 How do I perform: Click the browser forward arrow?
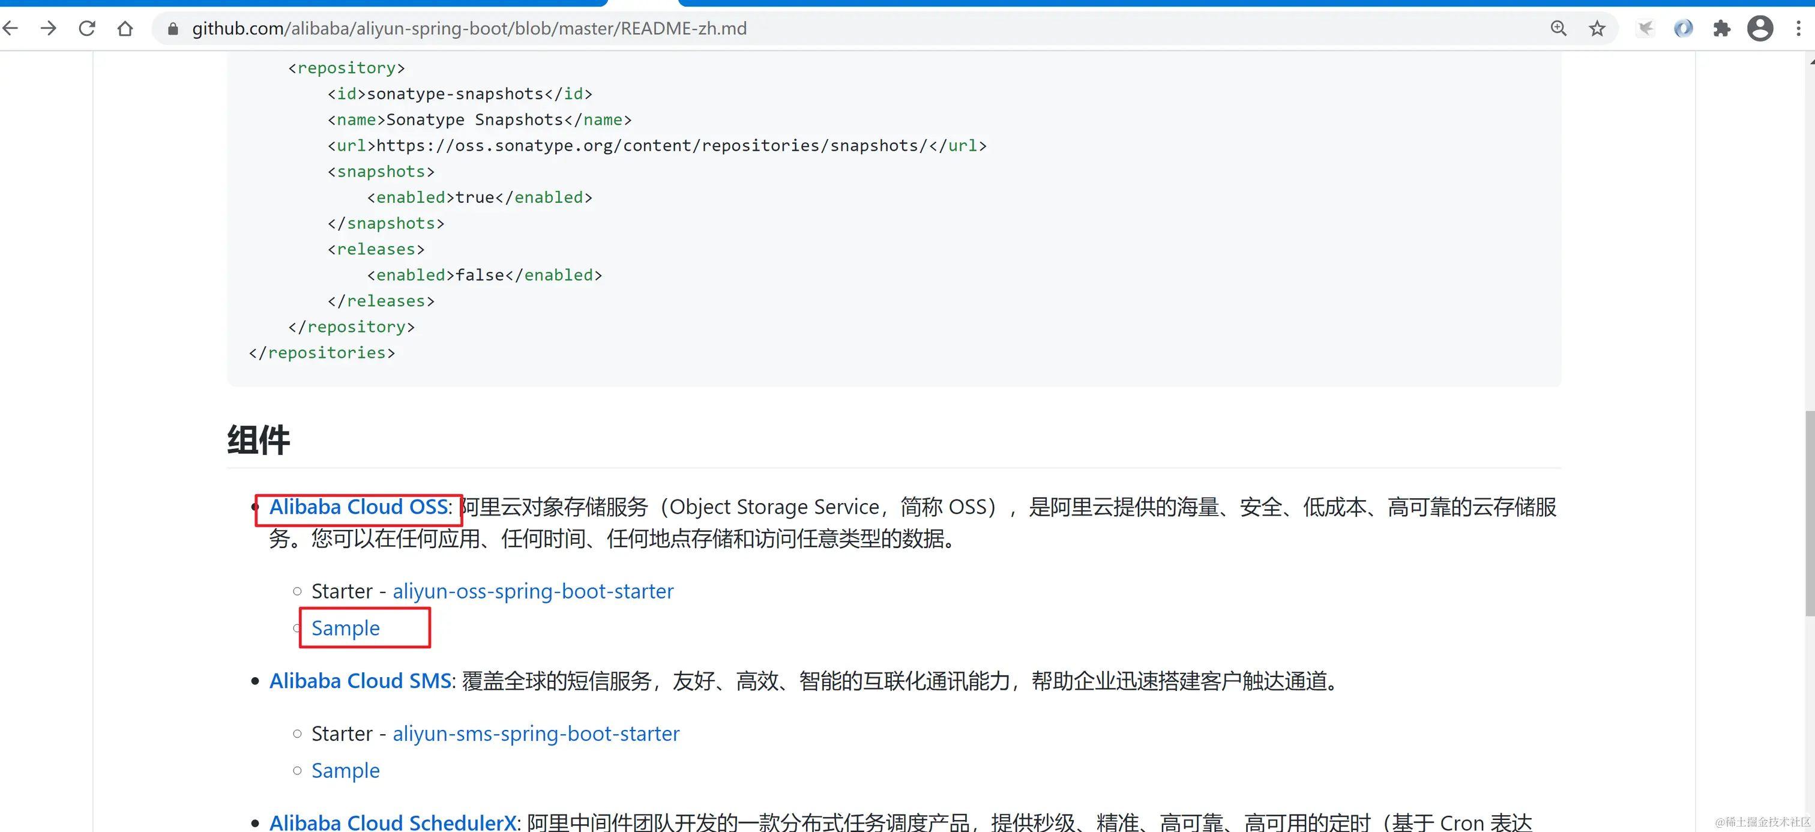point(49,28)
